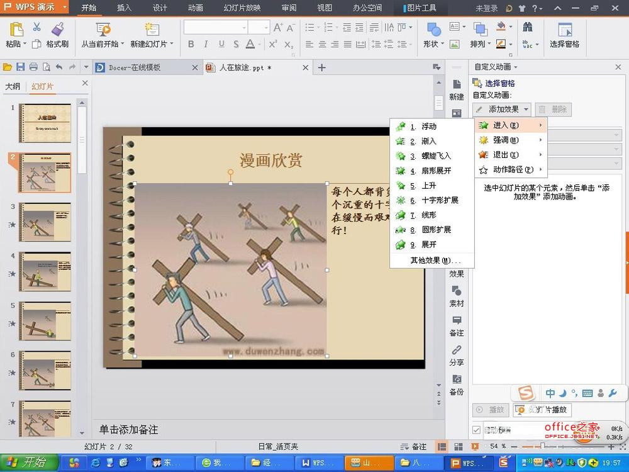Screen dimensions: 629x472
Task: Select the Spiral Fly In (螺旋飞入) effect
Action: pyautogui.click(x=435, y=156)
